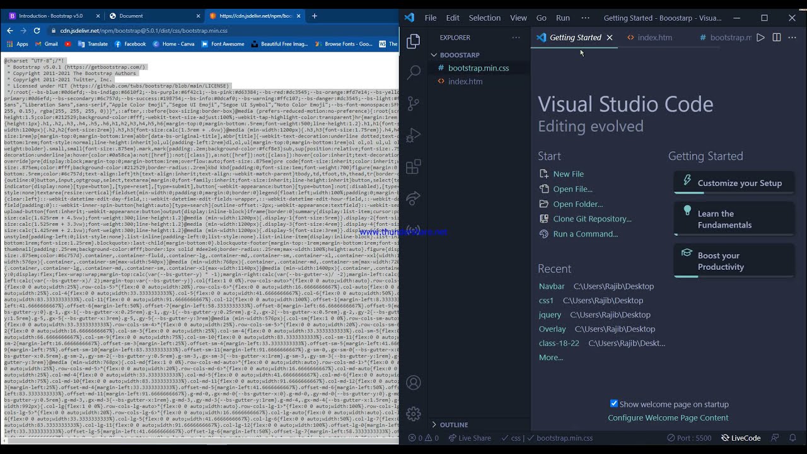Open the Manage gear icon in VS Code
The height and width of the screenshot is (454, 807).
(x=414, y=414)
